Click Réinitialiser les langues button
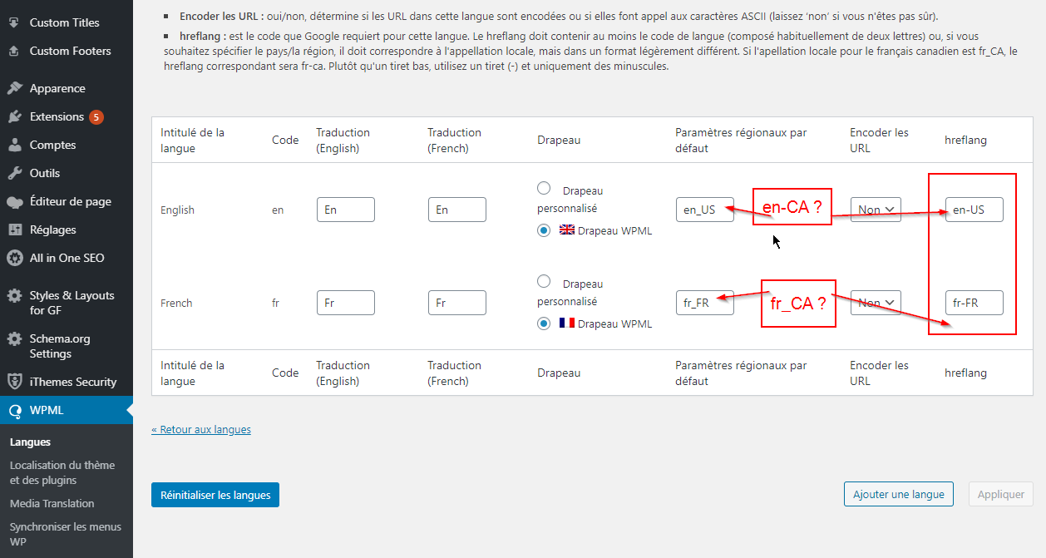This screenshot has width=1046, height=558. 215,495
